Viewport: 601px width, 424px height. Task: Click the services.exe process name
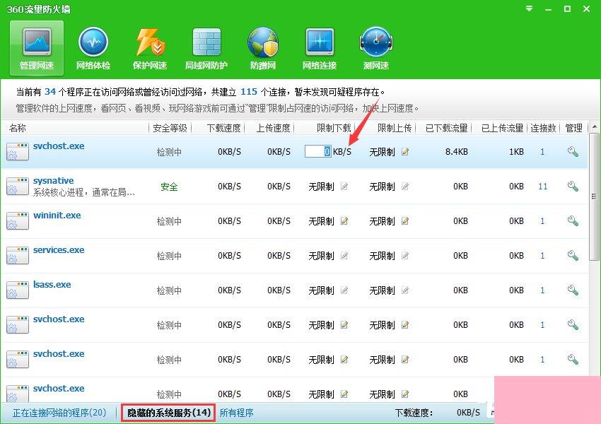click(59, 249)
